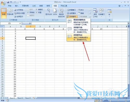Click Insert Worksheet icon after Sheet3

click(x=34, y=98)
